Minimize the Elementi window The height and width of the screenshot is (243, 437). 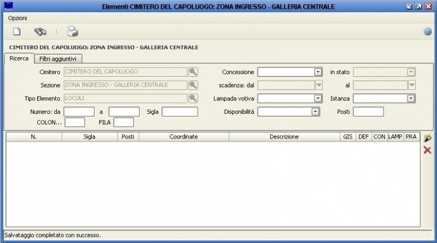pyautogui.click(x=409, y=7)
